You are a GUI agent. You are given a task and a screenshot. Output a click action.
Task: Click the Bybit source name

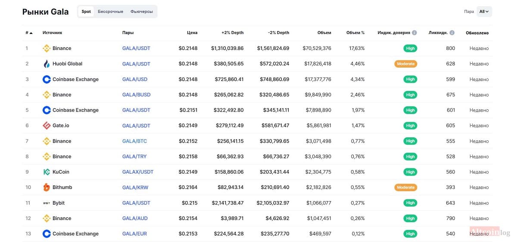pyautogui.click(x=59, y=203)
